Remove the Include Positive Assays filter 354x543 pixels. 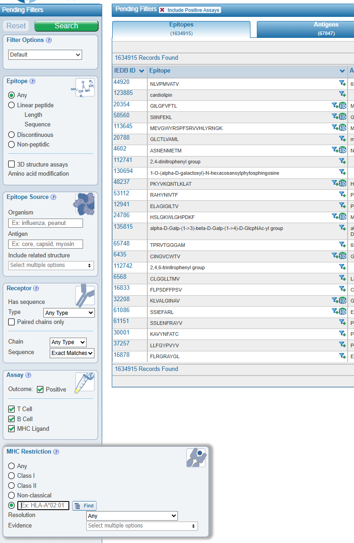[162, 10]
